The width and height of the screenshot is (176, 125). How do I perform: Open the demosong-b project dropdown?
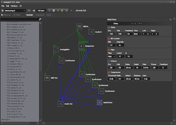[x=15, y=11]
